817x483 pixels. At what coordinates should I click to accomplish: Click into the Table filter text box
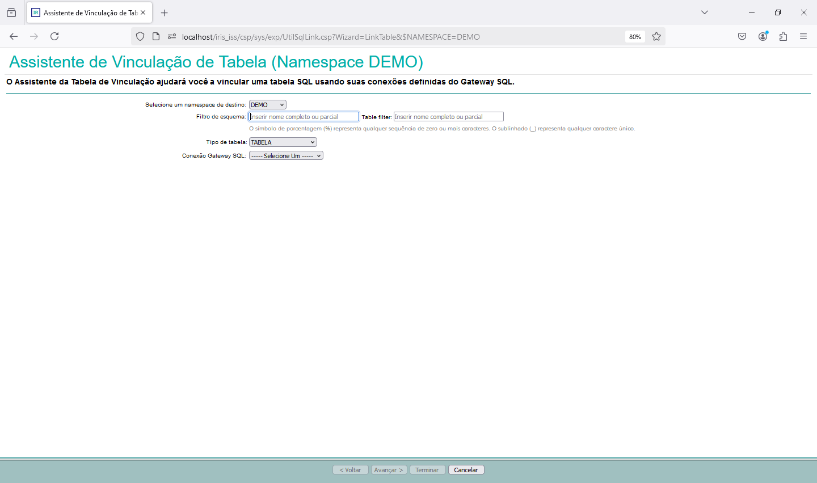pyautogui.click(x=448, y=117)
